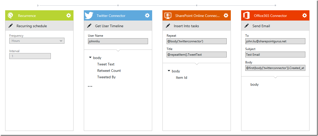Collapse the SharePoint body output tree
318x136 pixels.
tap(169, 71)
